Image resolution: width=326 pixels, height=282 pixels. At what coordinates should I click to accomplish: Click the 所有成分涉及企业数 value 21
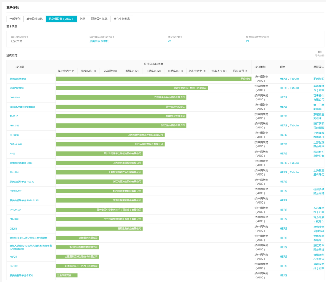[248, 41]
